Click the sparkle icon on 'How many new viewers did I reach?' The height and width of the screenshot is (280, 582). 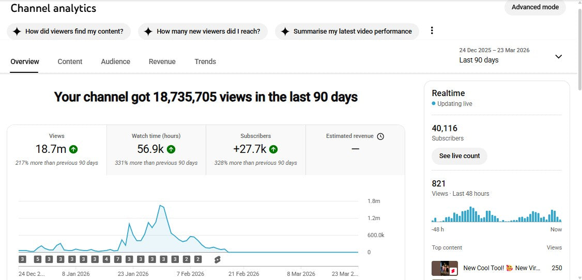(148, 32)
